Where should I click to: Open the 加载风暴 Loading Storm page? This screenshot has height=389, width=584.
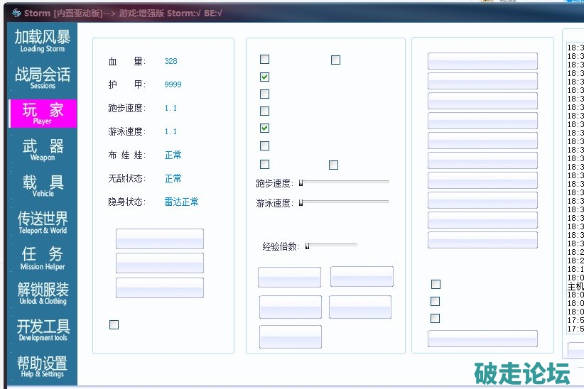[43, 41]
